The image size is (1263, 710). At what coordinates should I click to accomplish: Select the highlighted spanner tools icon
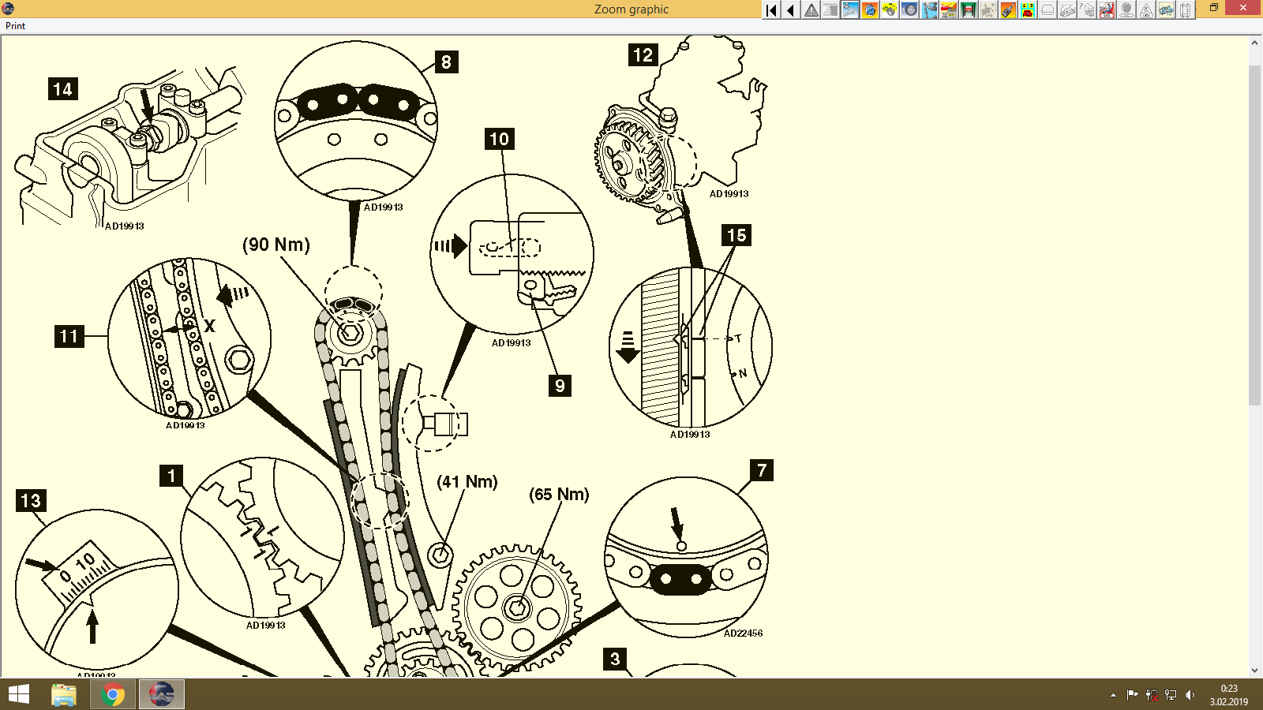point(849,10)
